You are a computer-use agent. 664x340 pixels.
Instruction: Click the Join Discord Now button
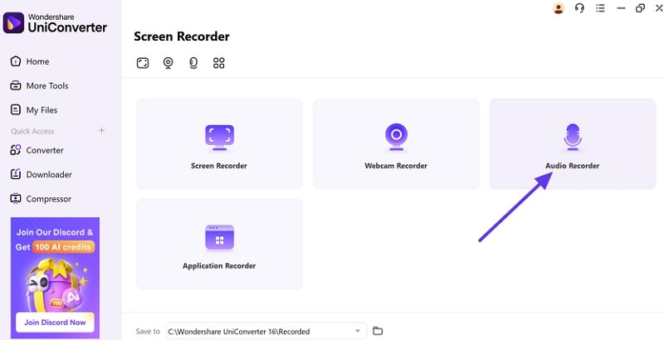(55, 323)
